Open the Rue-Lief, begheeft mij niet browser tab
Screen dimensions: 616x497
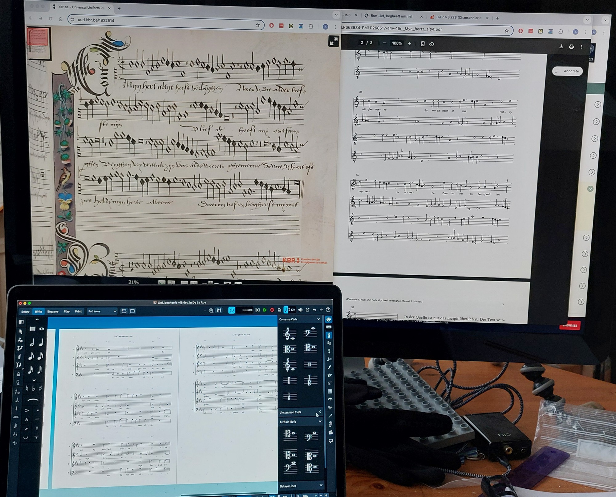tap(391, 16)
